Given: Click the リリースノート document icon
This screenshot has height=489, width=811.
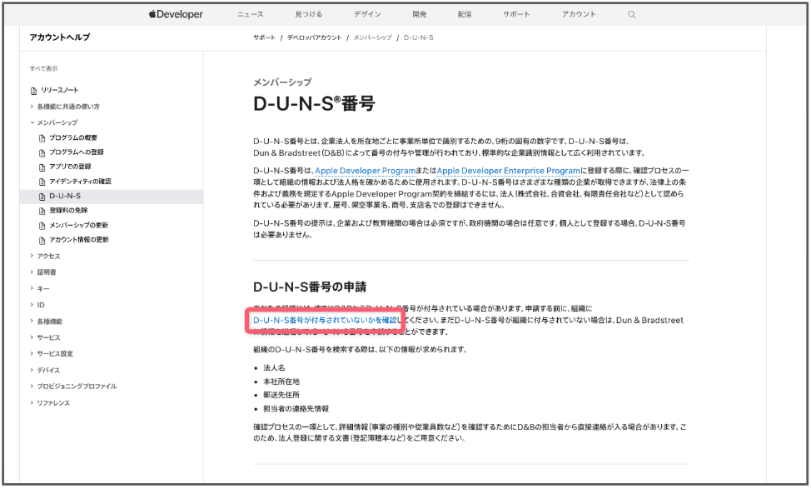Looking at the screenshot, I should tap(33, 91).
